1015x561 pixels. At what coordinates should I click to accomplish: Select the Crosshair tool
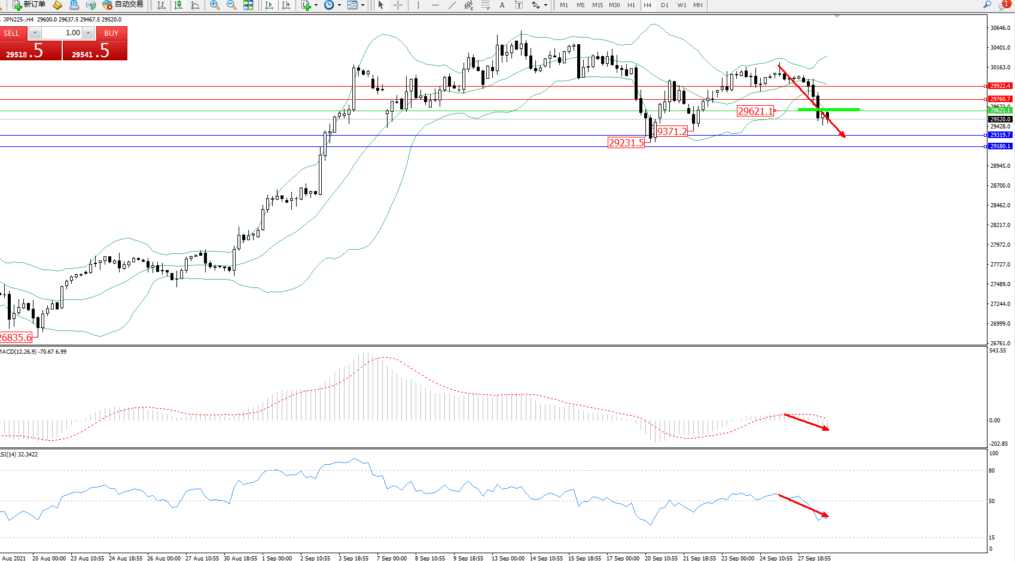click(x=398, y=5)
